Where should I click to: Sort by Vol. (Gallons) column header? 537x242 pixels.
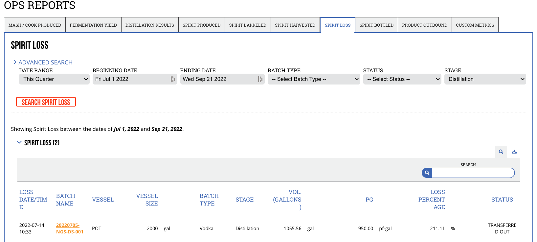coord(287,200)
